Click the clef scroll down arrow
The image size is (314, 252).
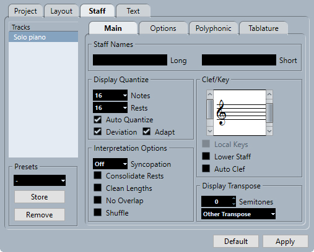(x=210, y=131)
